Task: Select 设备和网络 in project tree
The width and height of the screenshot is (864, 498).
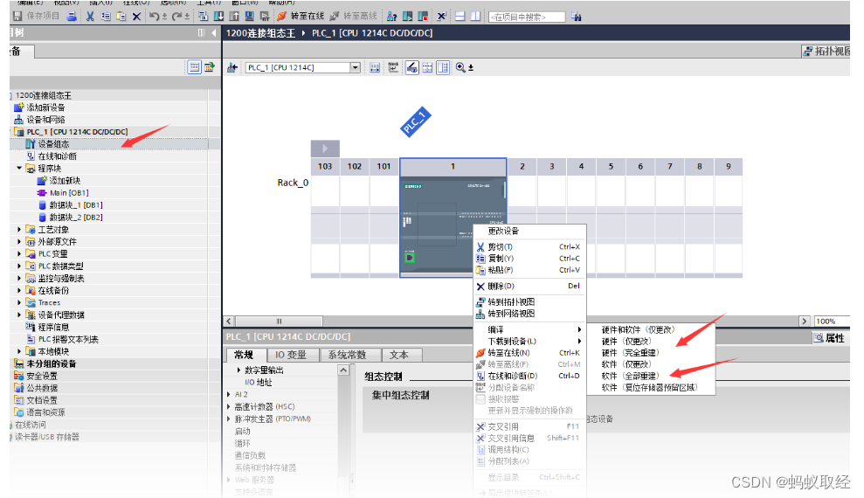Action: pyautogui.click(x=45, y=120)
